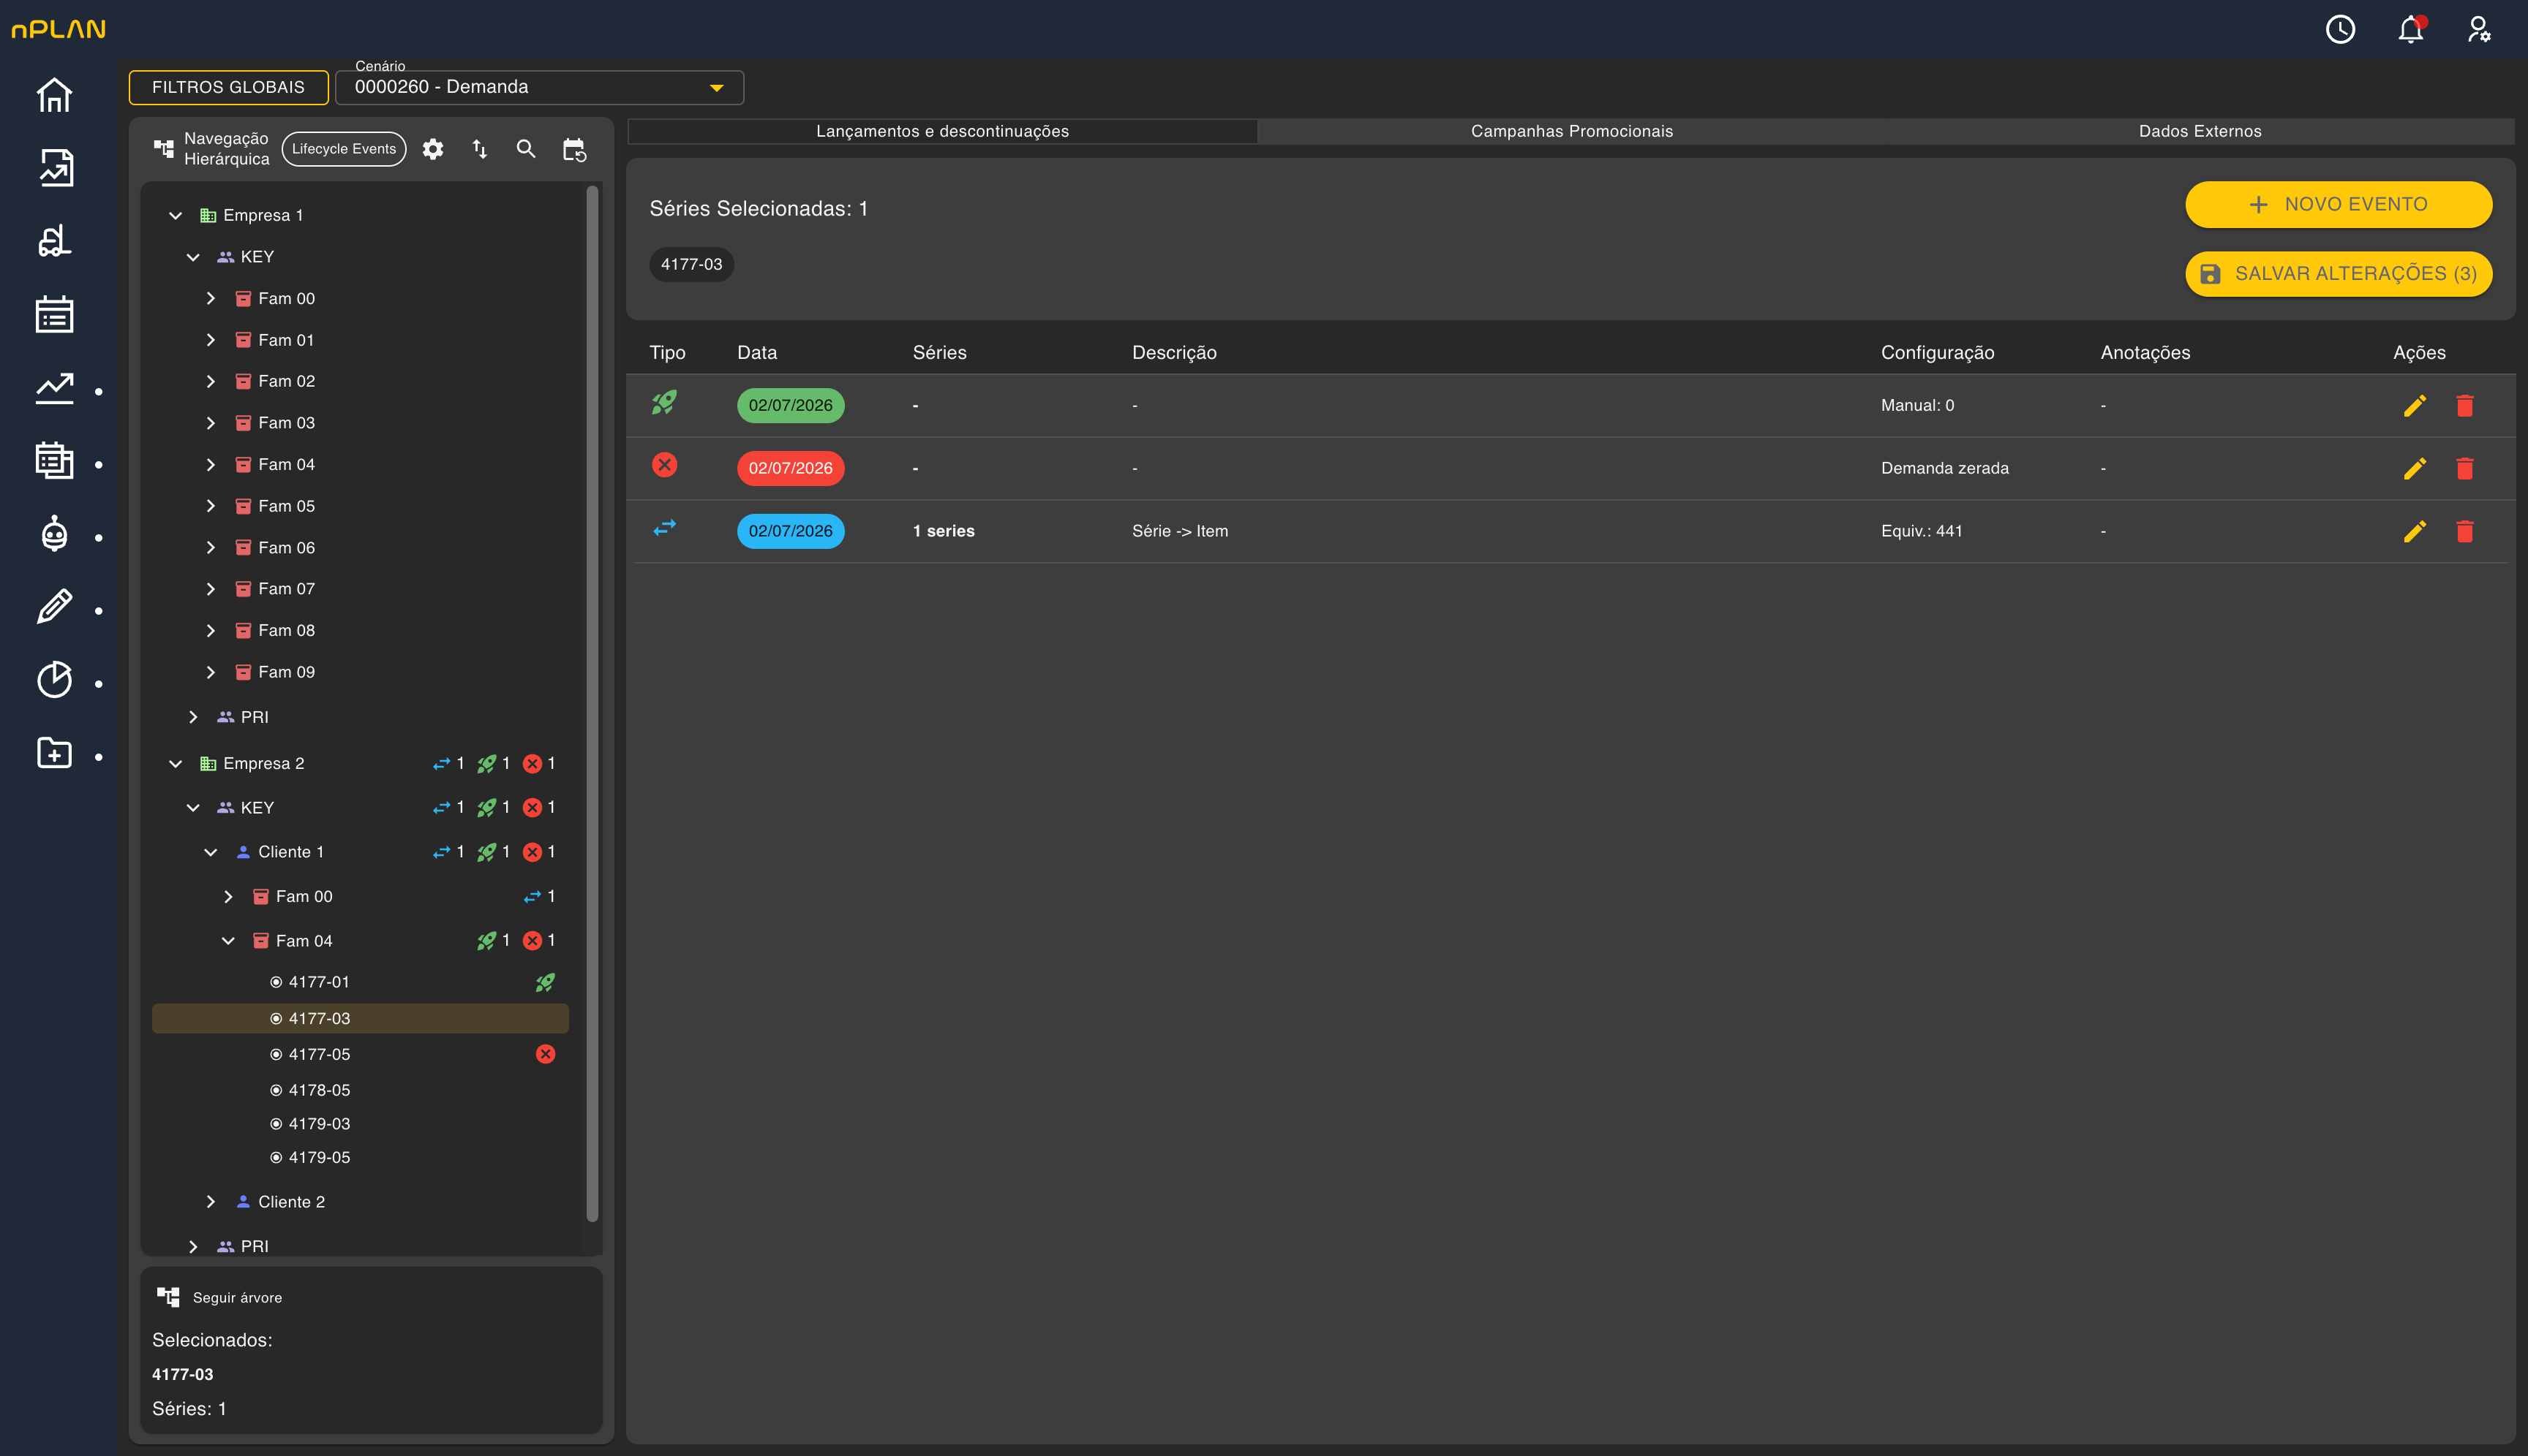
Task: Toggle Seguir árvore option
Action: click(x=219, y=1297)
